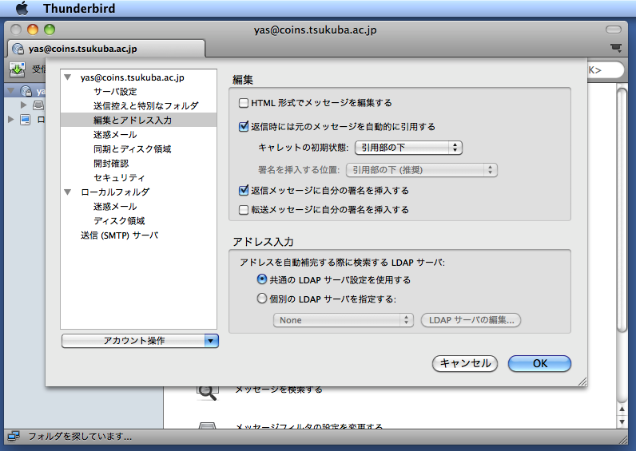Image resolution: width=636 pixels, height=451 pixels.
Task: Click the get mail download icon
Action: [x=17, y=69]
